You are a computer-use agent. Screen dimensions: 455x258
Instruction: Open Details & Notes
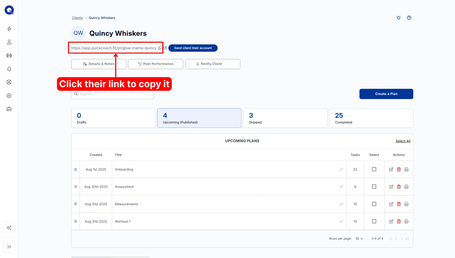click(x=99, y=64)
